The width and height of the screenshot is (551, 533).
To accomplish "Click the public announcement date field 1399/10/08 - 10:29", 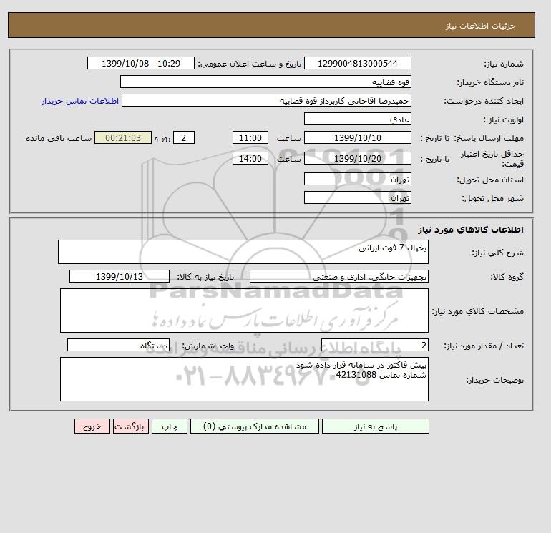I will 140,63.
